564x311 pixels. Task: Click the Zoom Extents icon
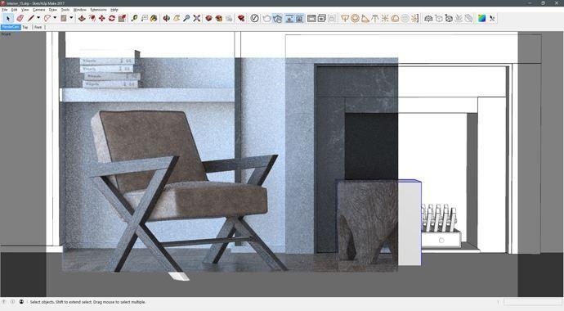[196, 18]
